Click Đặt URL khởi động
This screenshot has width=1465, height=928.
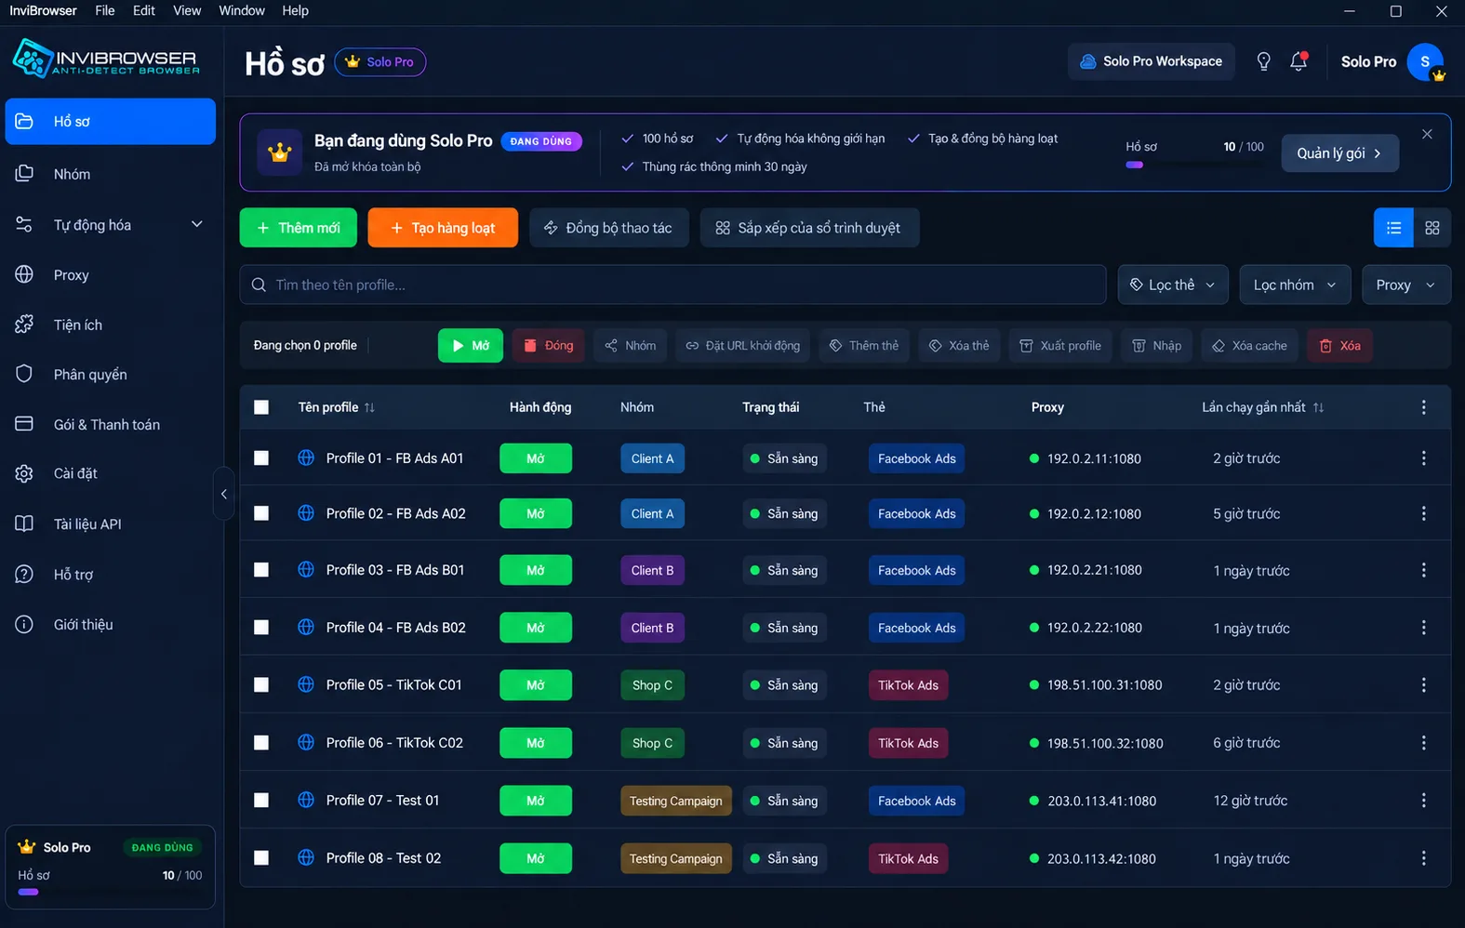point(743,346)
